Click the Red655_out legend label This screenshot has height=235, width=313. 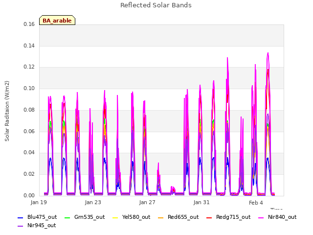[x=183, y=217]
